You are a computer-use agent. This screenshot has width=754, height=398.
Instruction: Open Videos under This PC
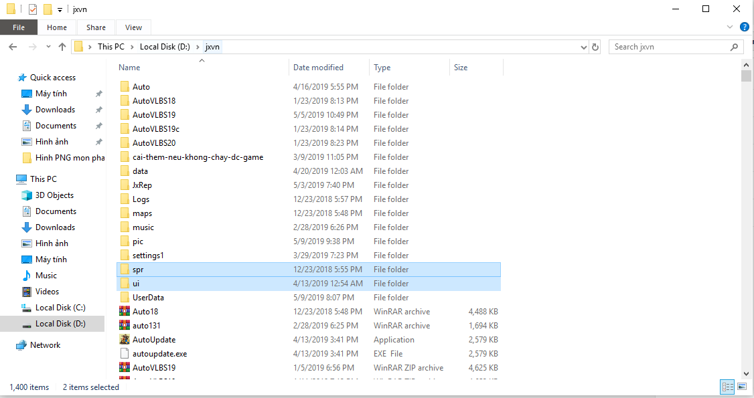coord(47,292)
